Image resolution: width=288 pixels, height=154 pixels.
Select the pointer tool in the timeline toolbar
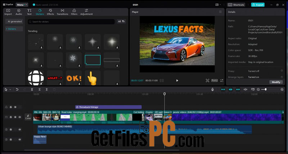pyautogui.click(x=6, y=90)
